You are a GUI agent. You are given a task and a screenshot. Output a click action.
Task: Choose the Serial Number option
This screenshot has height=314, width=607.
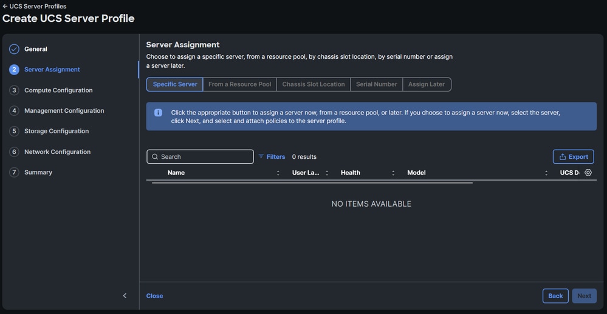pyautogui.click(x=376, y=84)
